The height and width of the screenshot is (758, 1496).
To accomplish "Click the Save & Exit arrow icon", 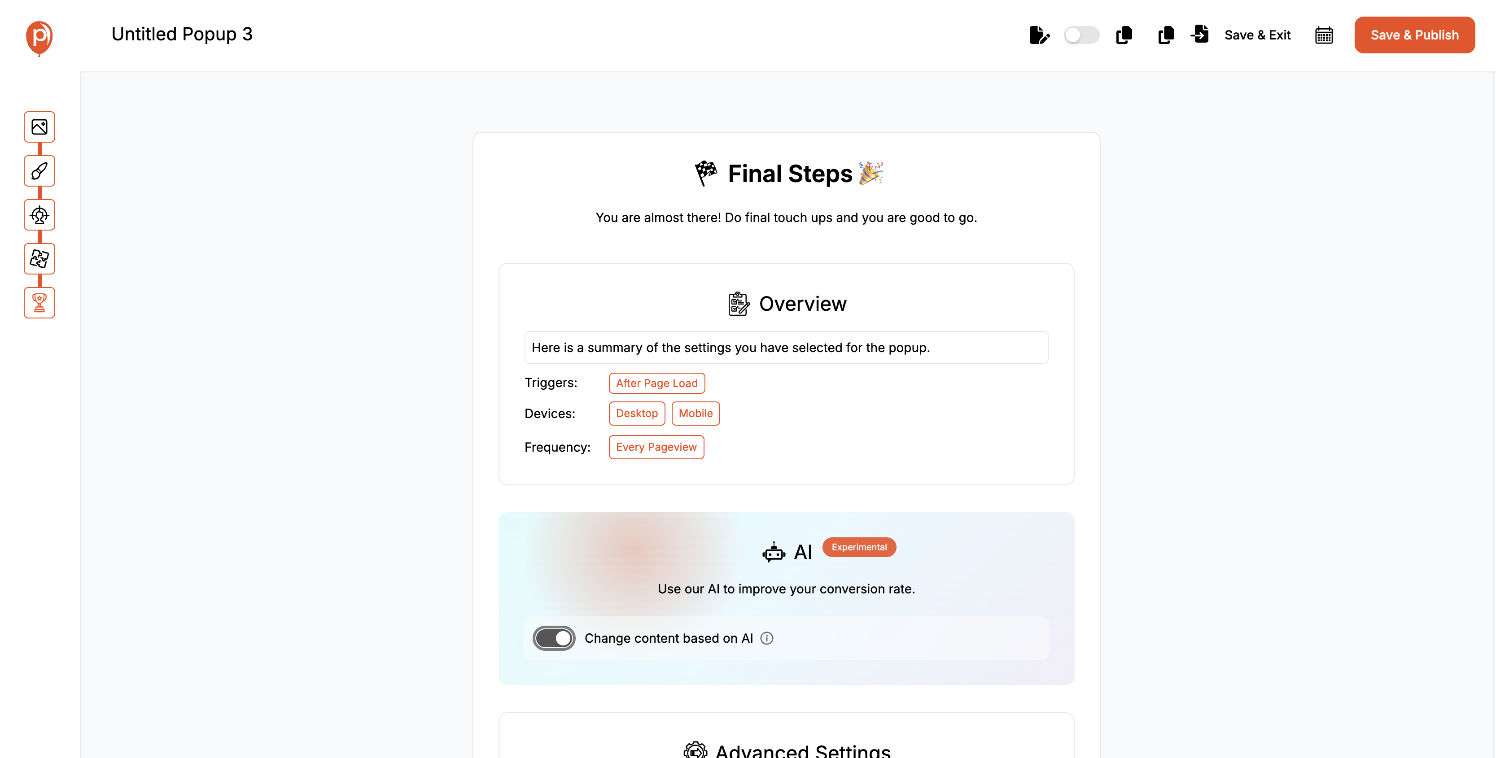I will [1200, 35].
